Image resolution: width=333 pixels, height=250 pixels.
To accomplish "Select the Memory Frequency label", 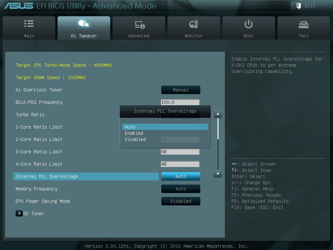I will 36,189.
